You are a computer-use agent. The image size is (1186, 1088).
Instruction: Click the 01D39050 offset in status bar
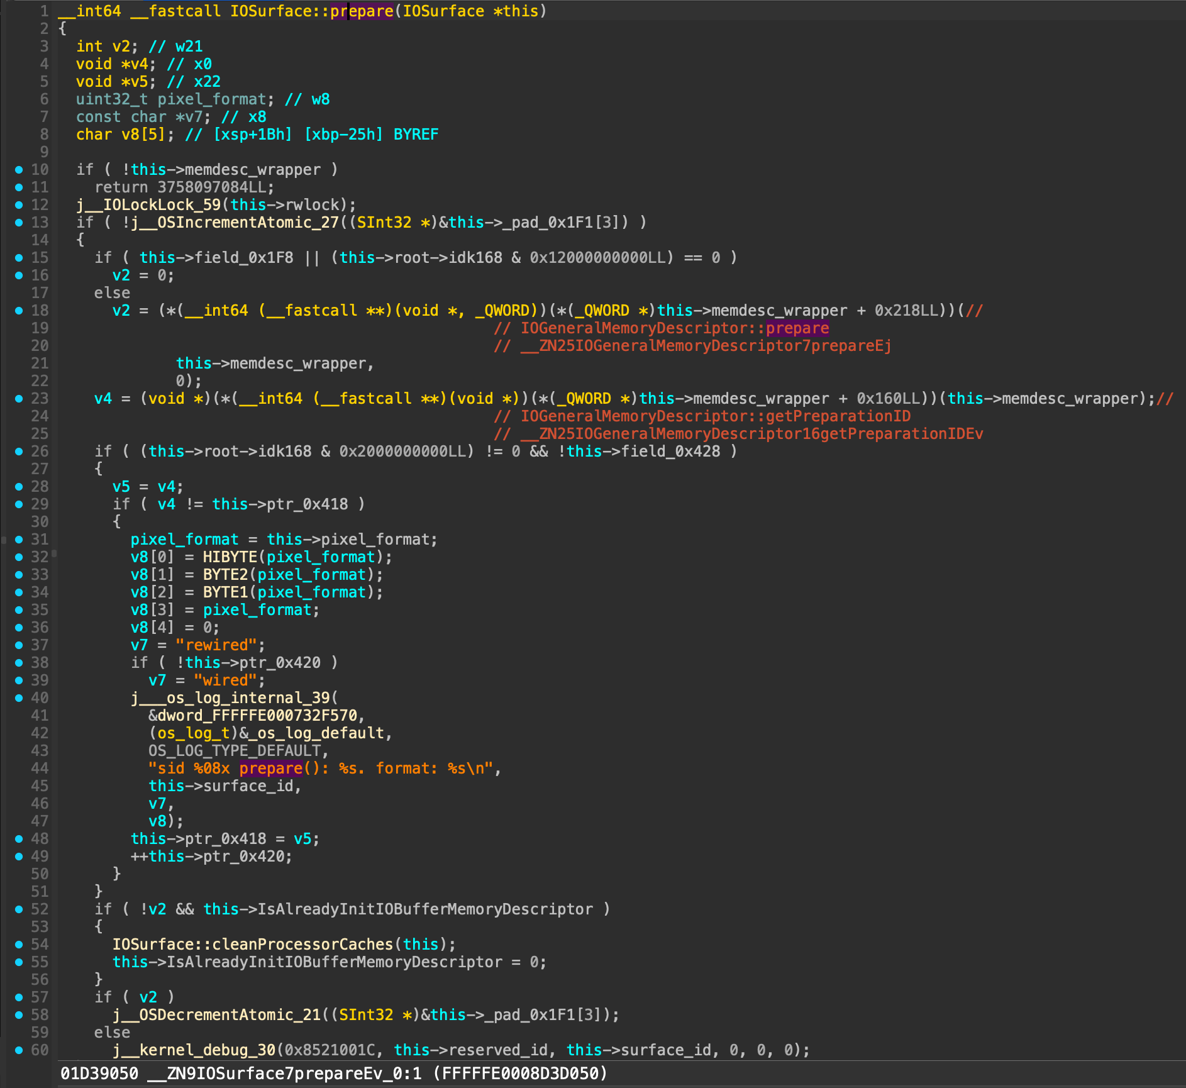point(99,1074)
